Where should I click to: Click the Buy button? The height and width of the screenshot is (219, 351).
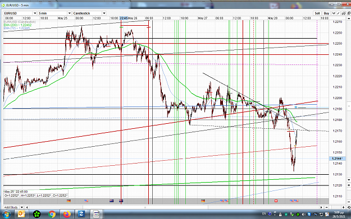[x=326, y=13]
